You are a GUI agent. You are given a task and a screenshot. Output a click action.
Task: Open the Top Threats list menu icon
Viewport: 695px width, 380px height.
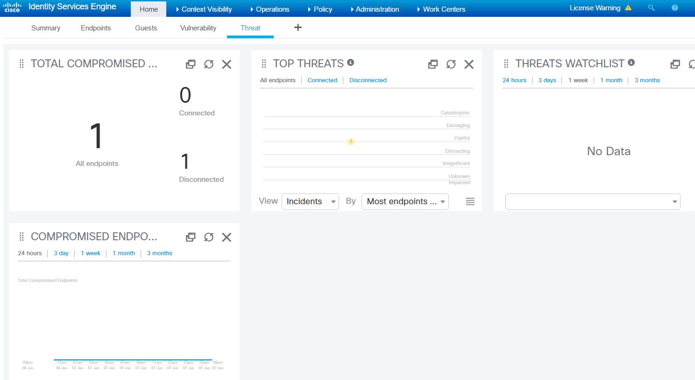pyautogui.click(x=470, y=201)
